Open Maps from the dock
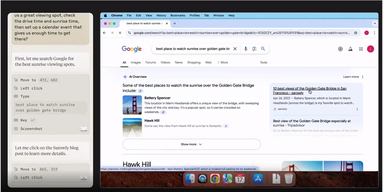This screenshot has height=192, width=383. click(x=228, y=178)
